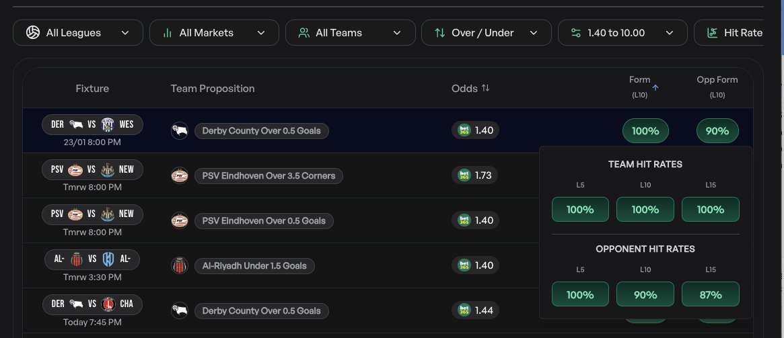Click the bar chart icon in All Markets
Image resolution: width=784 pixels, height=338 pixels.
pyautogui.click(x=168, y=33)
